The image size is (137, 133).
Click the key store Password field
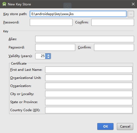(51, 22)
